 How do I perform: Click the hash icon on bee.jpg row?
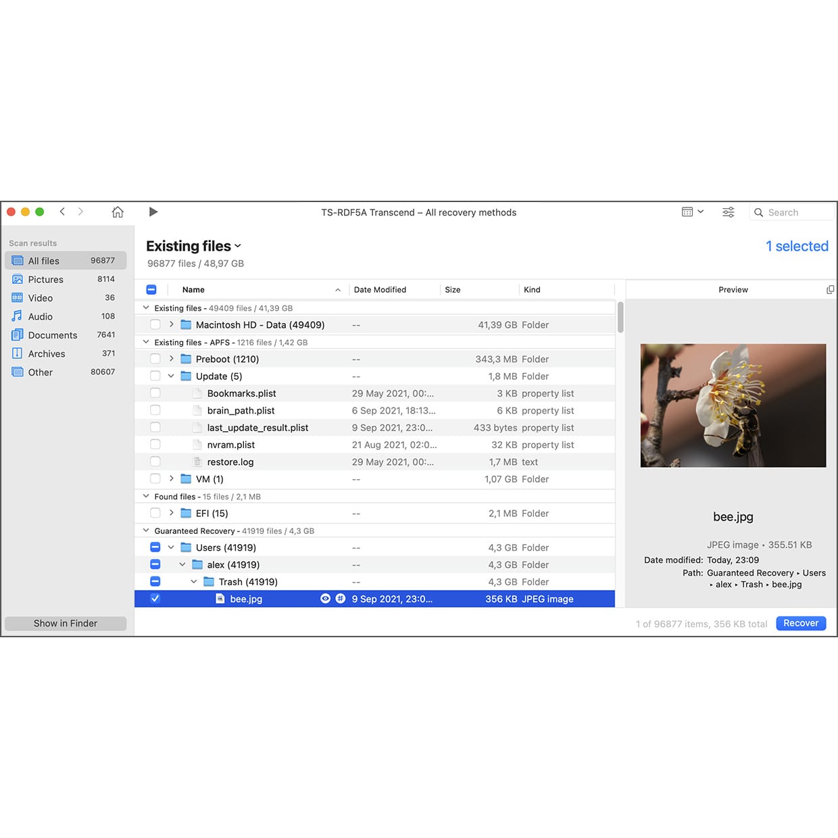pos(341,599)
